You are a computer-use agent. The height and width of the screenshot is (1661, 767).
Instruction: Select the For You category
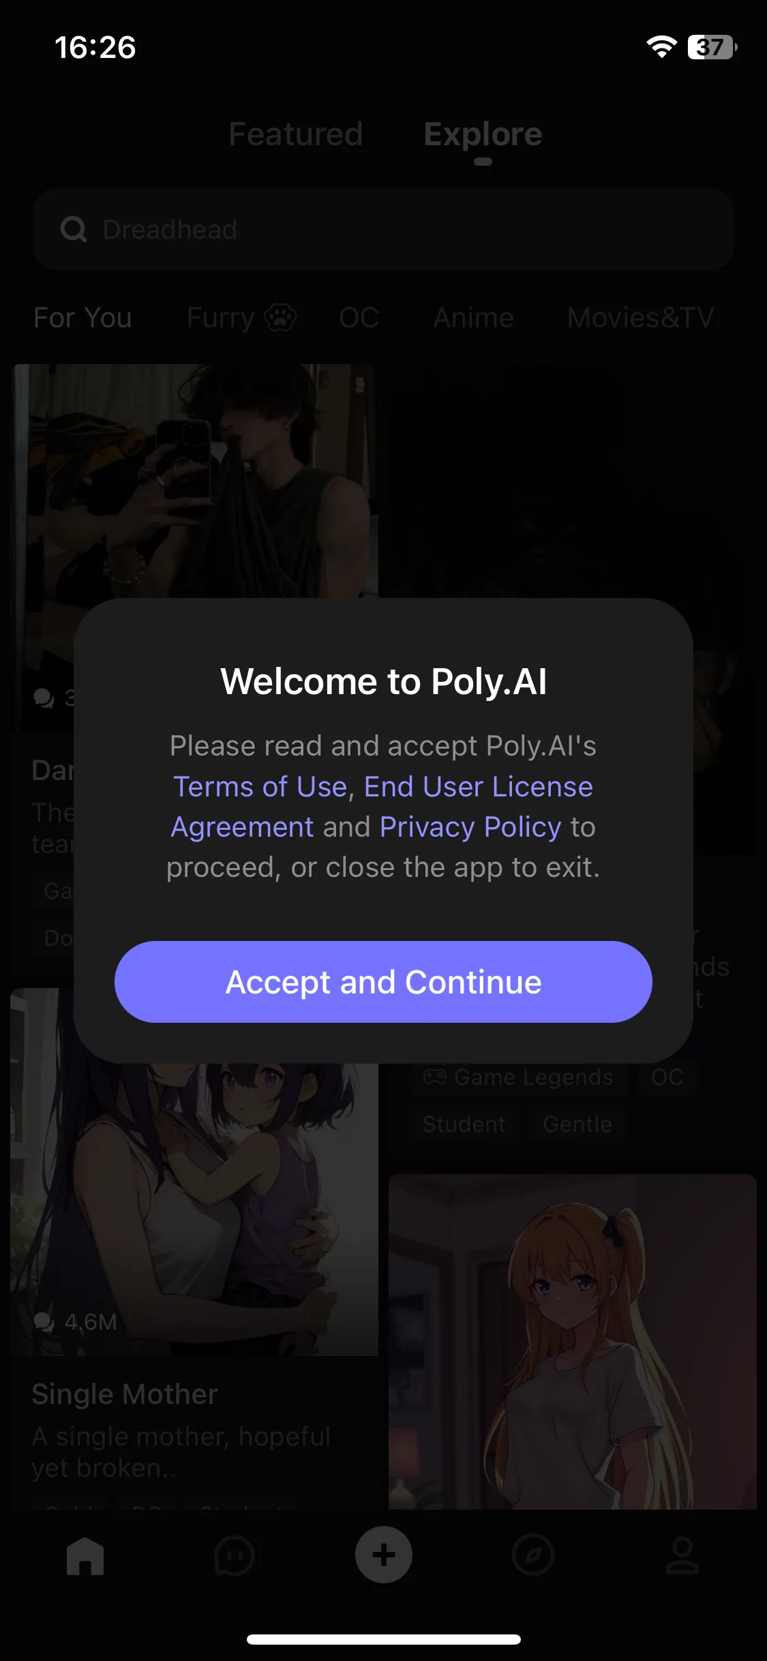[82, 318]
